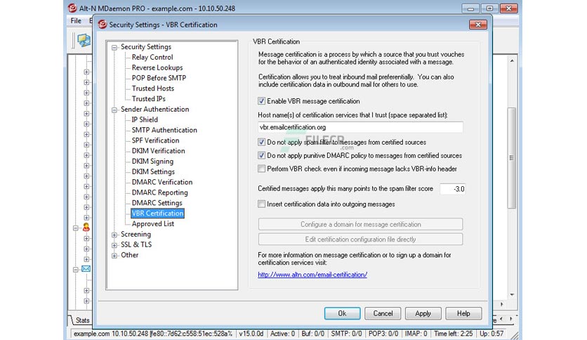The height and width of the screenshot is (340, 587).
Task: Enable Perform VBR check even if header lacking
Action: pos(261,169)
